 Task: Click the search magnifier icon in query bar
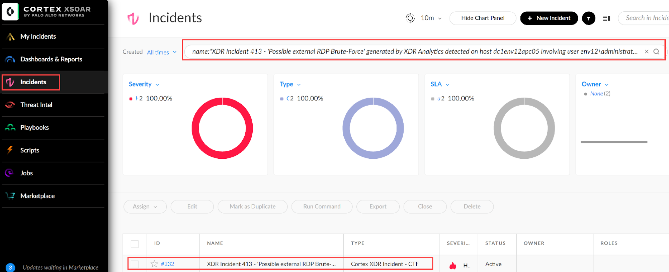tap(656, 51)
